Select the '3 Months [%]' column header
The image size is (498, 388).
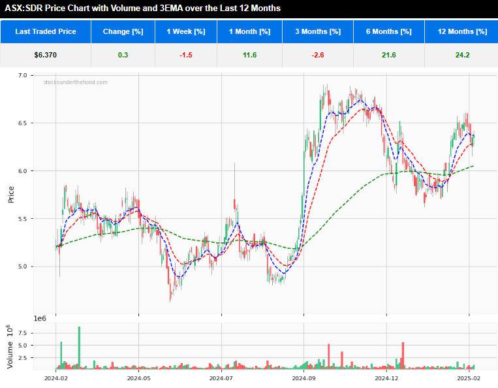[x=318, y=31]
